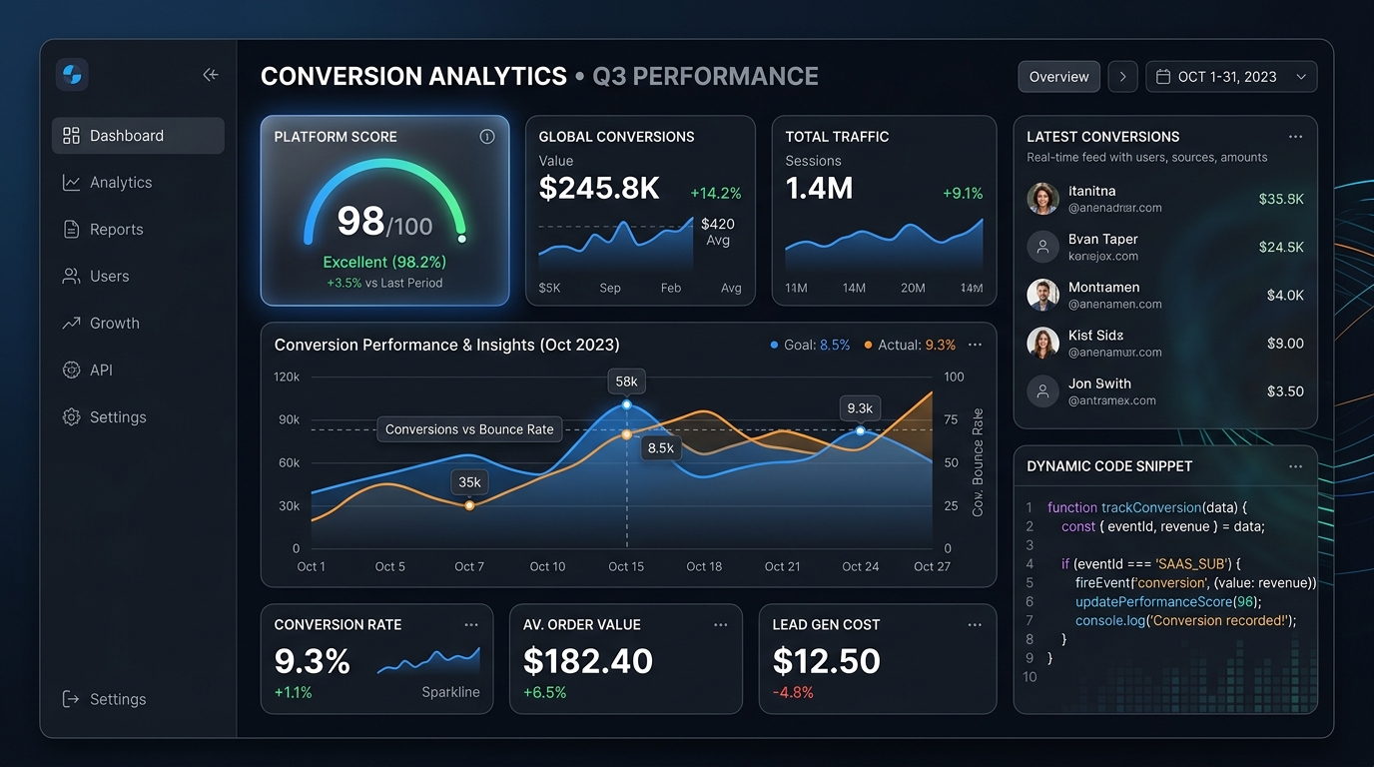Click the logout icon at the sidebar bottom
The image size is (1374, 767).
tap(71, 699)
